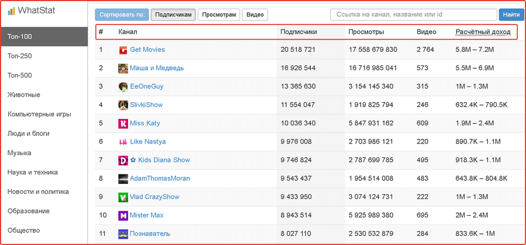Click view count 3 074 124 731
Viewport: 526px width, 245px height.
pyautogui.click(x=371, y=197)
